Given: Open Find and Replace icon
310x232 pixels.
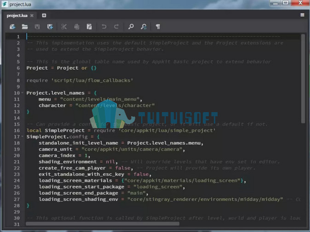Looking at the screenshot, I should [144, 27].
